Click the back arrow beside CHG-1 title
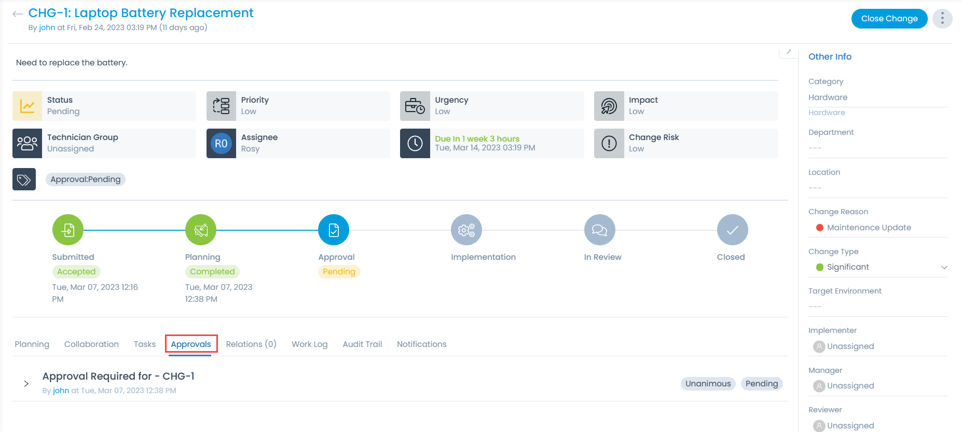This screenshot has width=962, height=432. [18, 14]
